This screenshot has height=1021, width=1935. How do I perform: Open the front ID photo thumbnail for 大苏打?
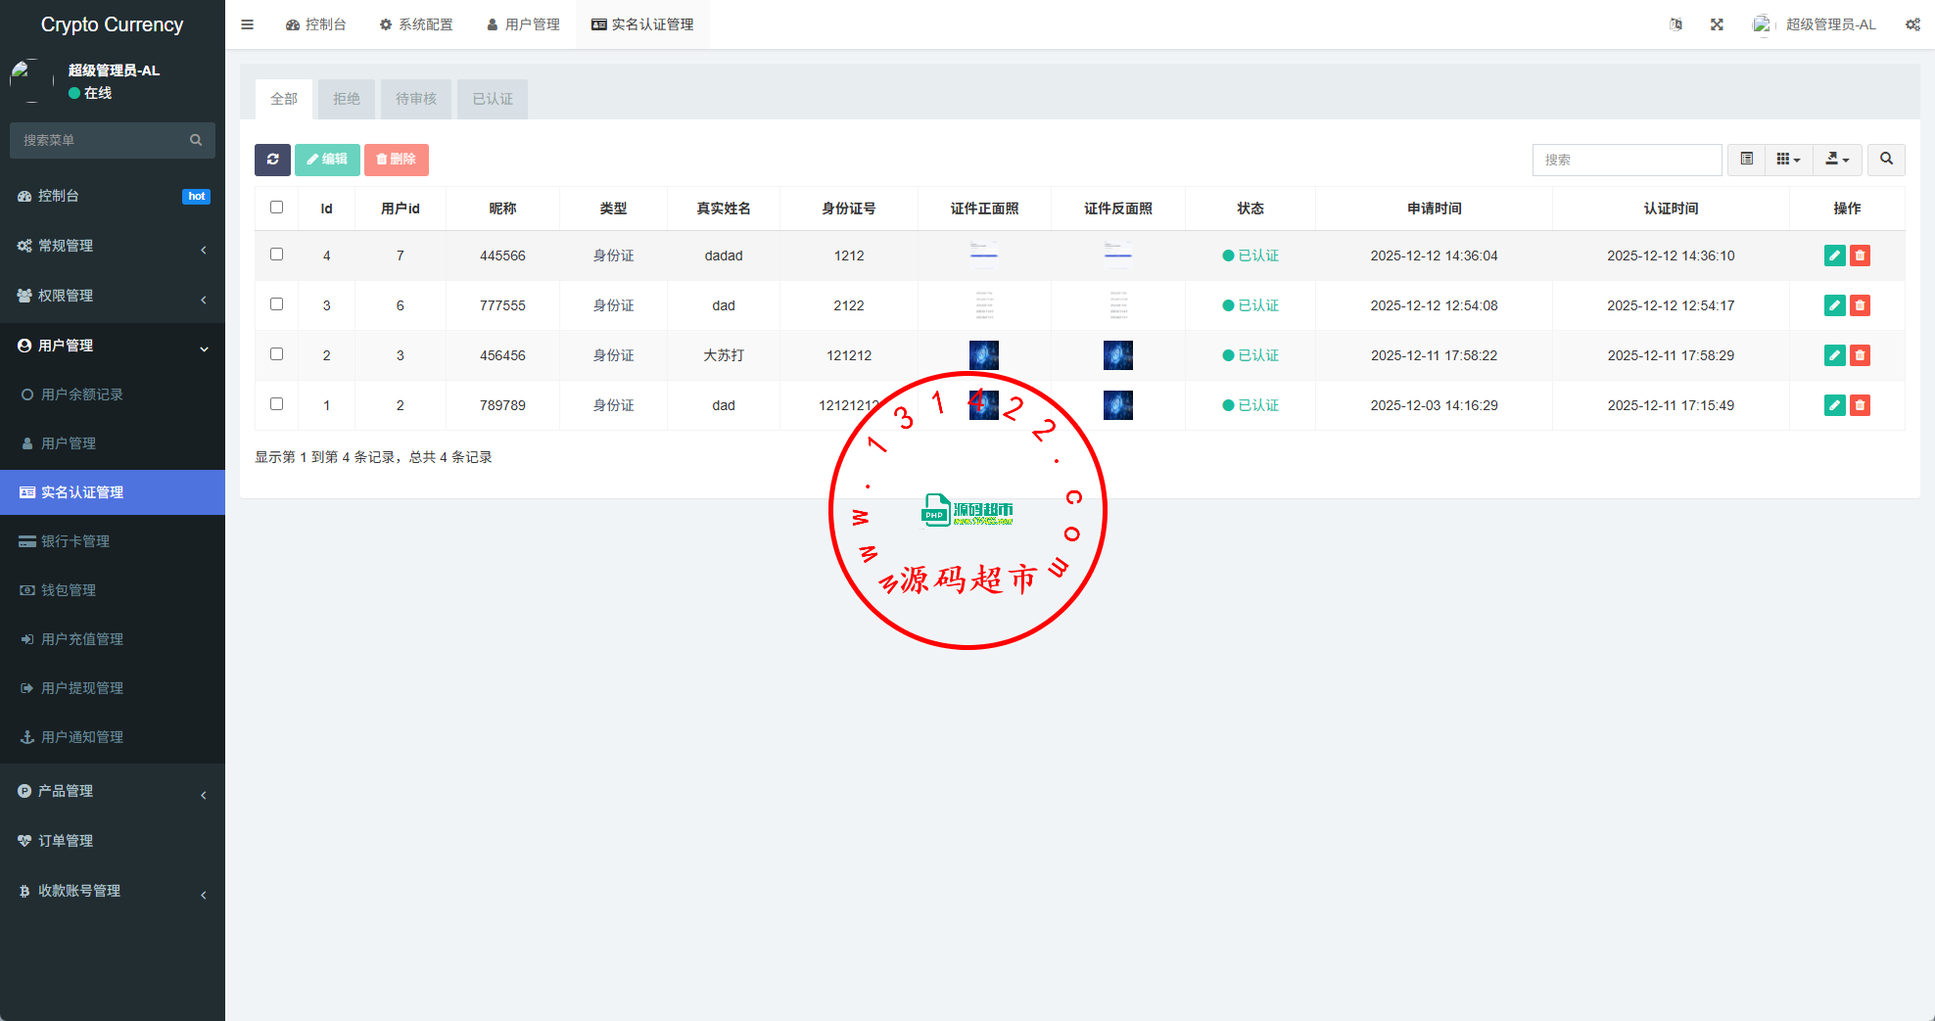[x=983, y=355]
